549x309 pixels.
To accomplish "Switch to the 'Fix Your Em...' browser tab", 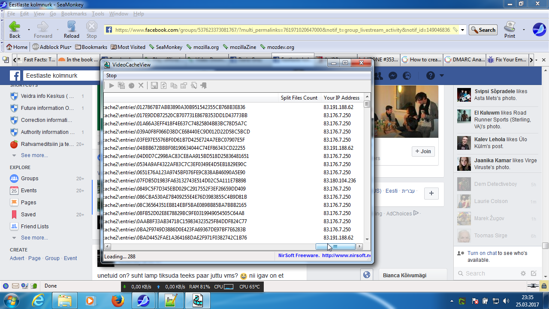I will point(507,60).
